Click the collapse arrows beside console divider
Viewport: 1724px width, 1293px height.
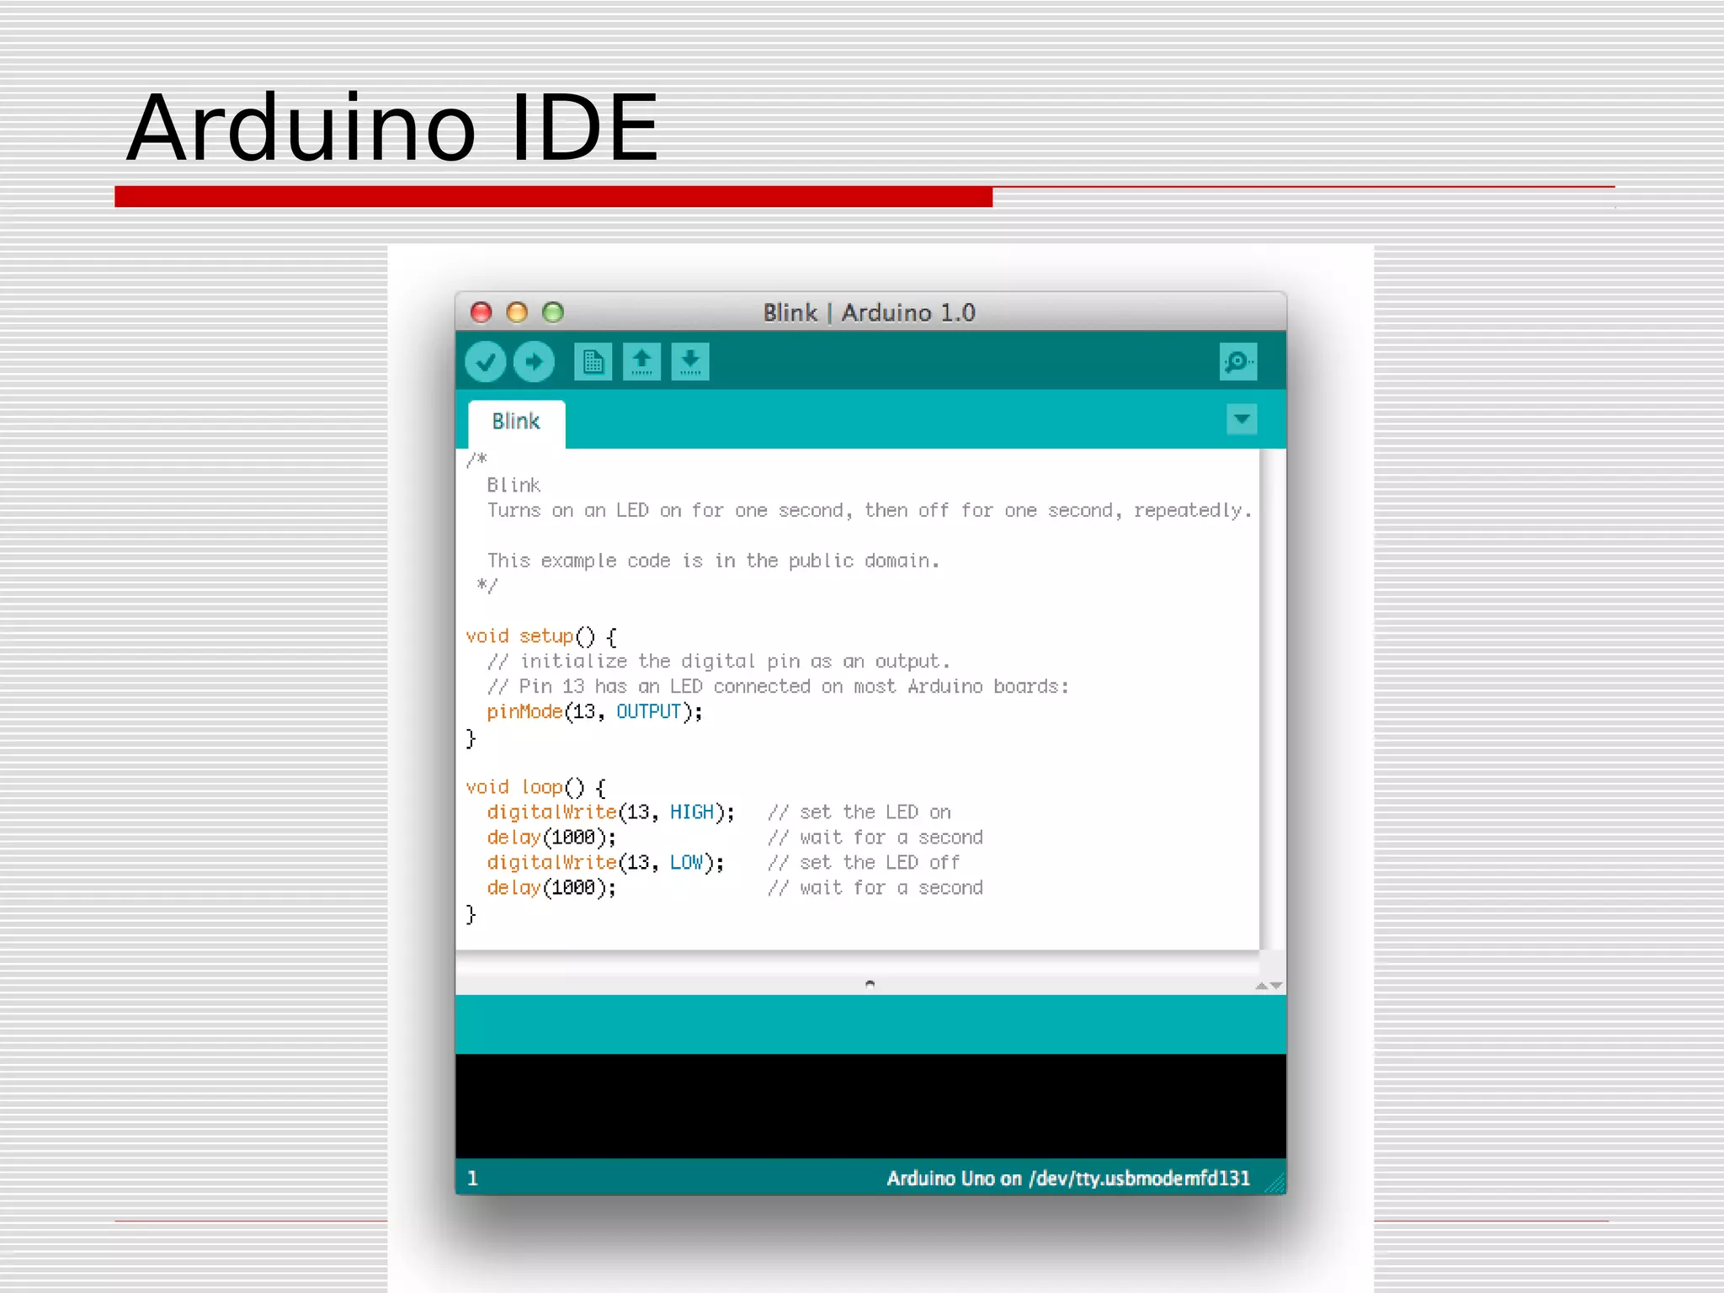point(1269,985)
